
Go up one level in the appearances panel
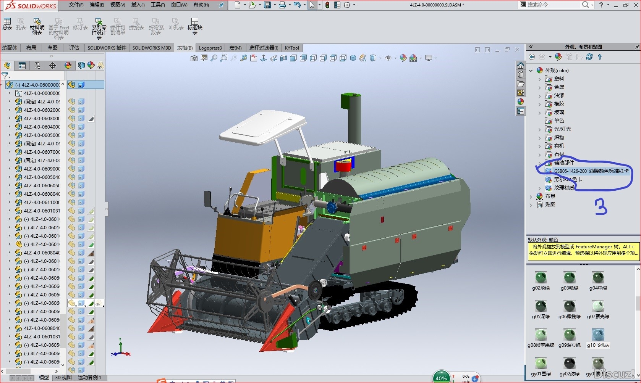coord(600,57)
